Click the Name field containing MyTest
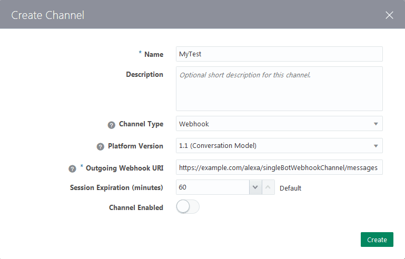The width and height of the screenshot is (405, 259). [279, 54]
